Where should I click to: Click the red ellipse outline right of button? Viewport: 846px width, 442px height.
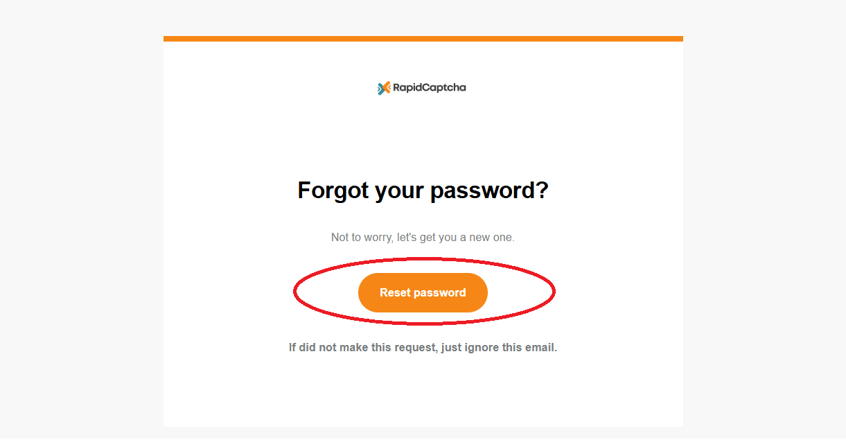click(554, 291)
